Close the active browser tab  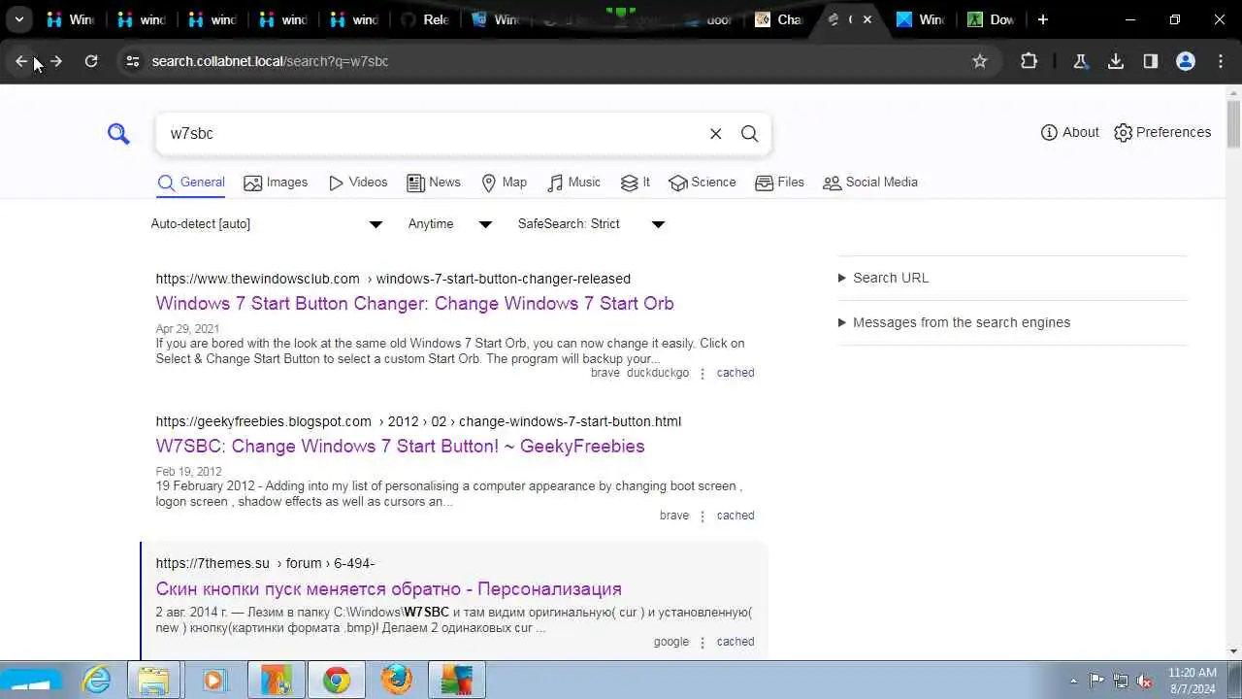coord(867,19)
